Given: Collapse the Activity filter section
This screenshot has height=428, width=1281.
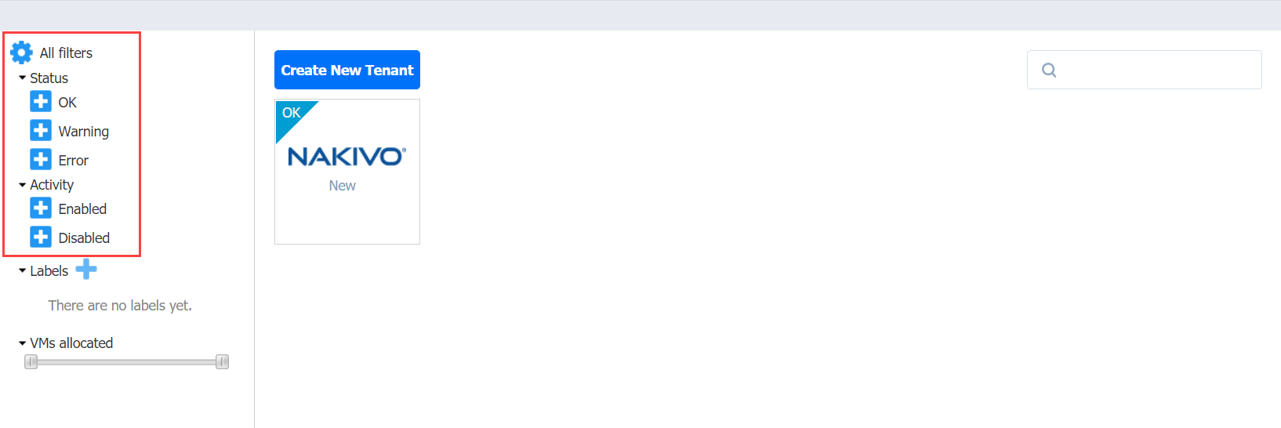Looking at the screenshot, I should pyautogui.click(x=23, y=185).
